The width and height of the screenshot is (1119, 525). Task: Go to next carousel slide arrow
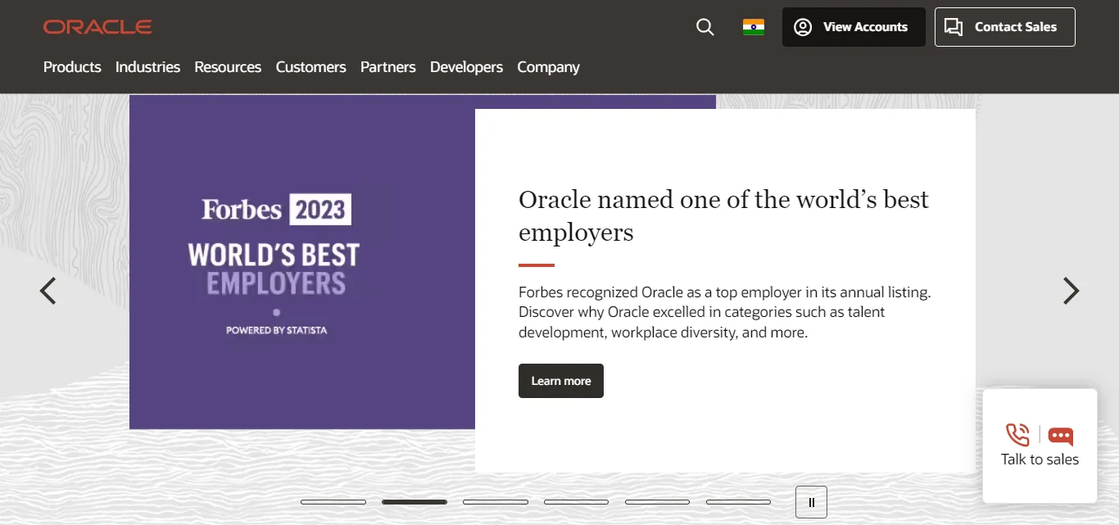point(1071,291)
